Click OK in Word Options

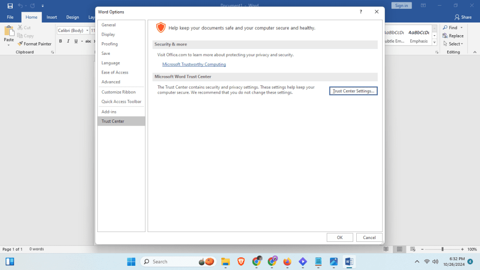coord(340,238)
